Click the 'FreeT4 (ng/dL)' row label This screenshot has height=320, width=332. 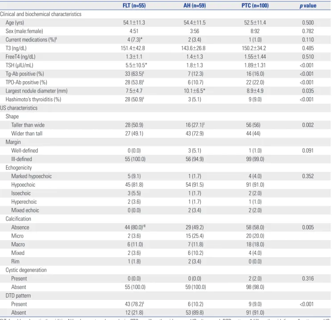(20, 57)
